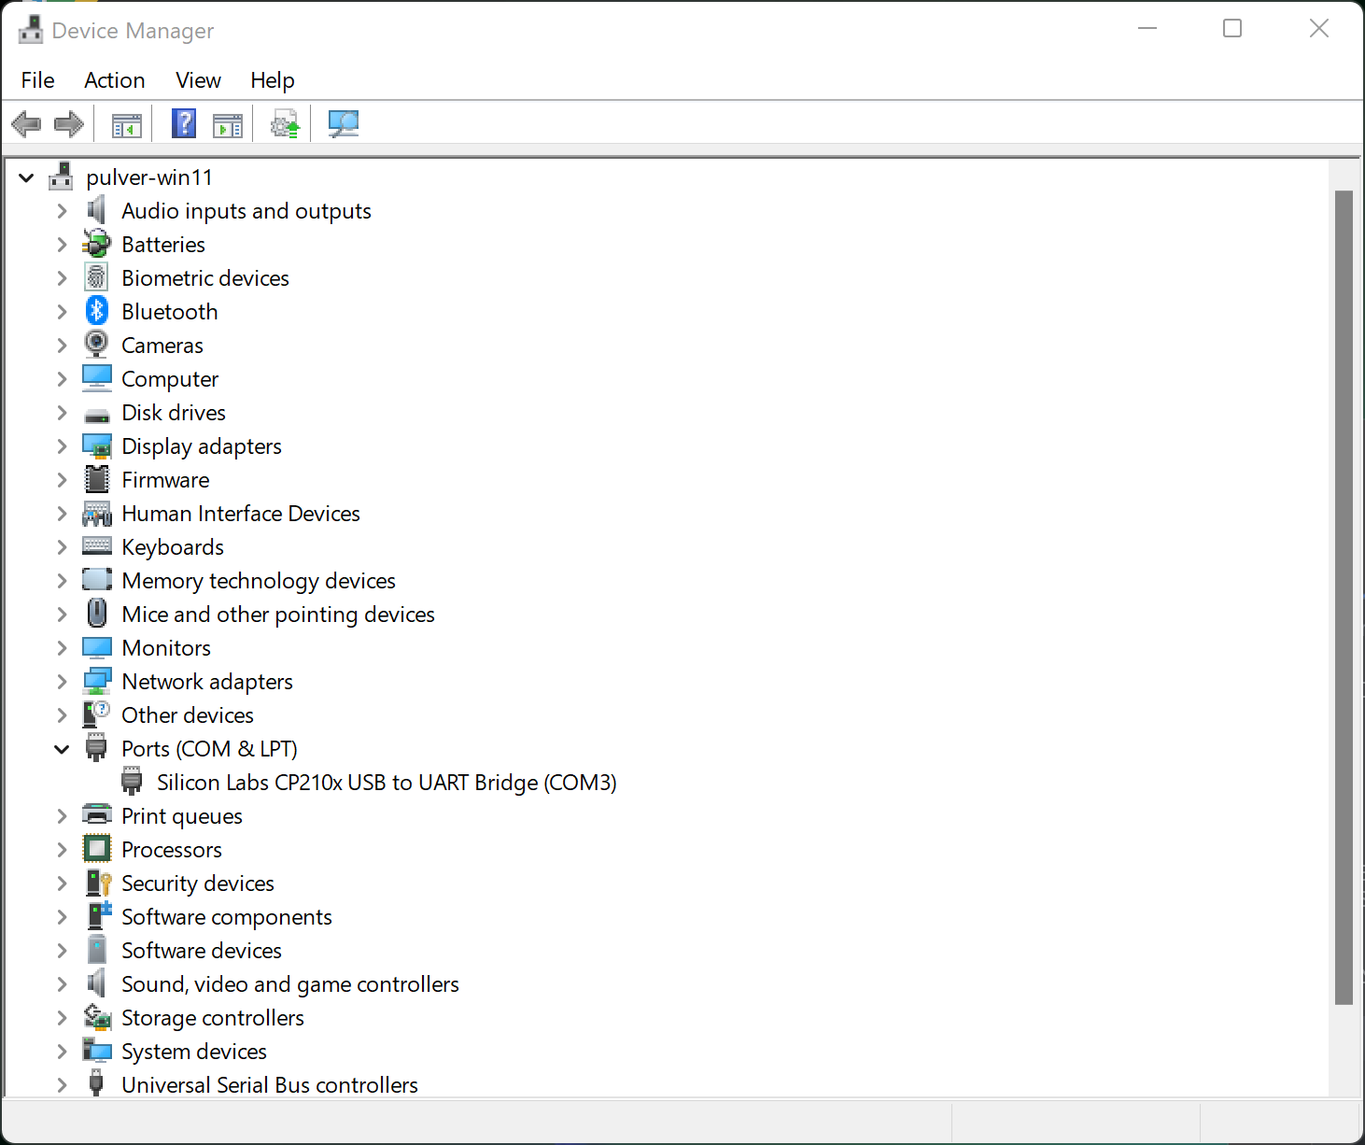
Task: Toggle the Show/Hide Console Tree icon
Action: point(125,123)
